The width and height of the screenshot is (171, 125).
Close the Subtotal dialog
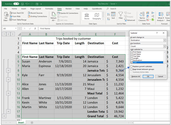coord(163,33)
